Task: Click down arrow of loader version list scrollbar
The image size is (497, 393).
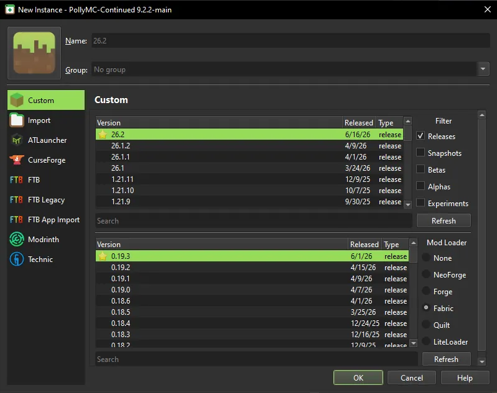Action: point(414,343)
